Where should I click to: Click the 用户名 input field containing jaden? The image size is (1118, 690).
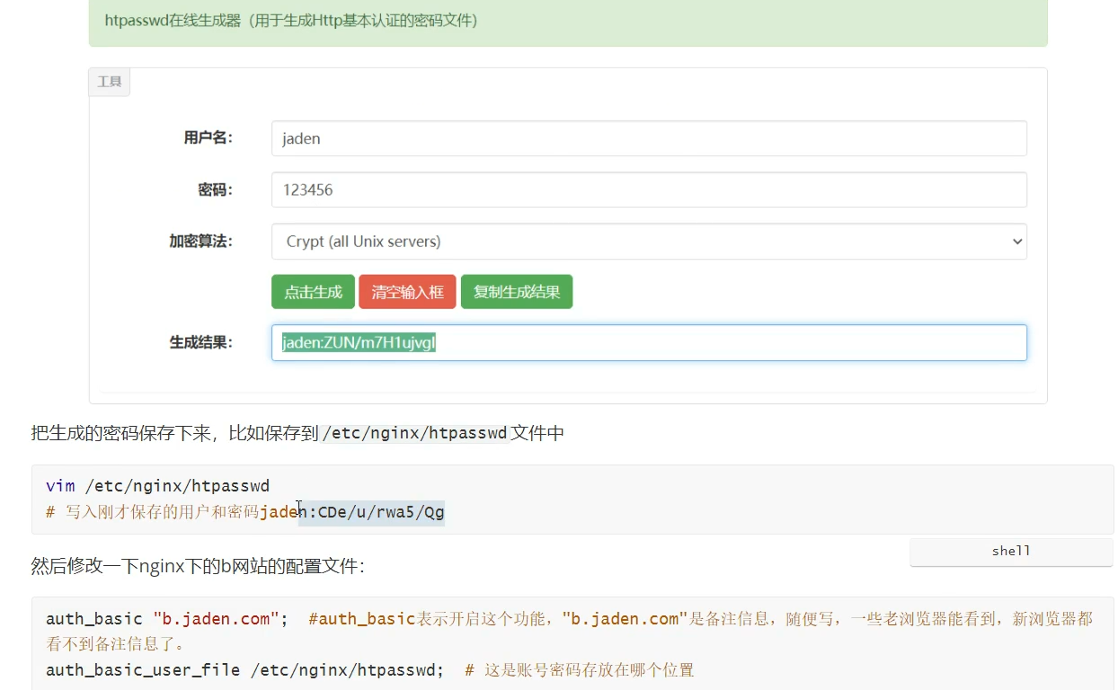pyautogui.click(x=648, y=138)
